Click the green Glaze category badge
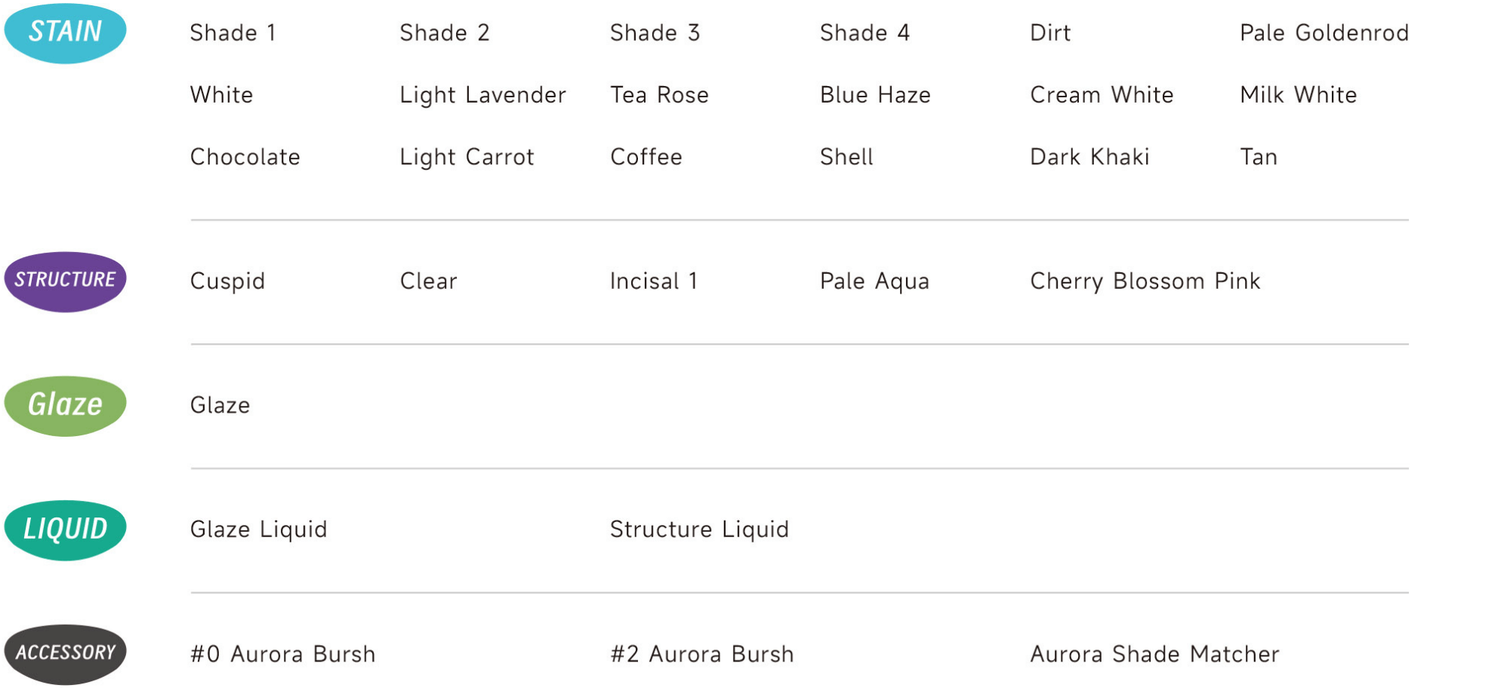The image size is (1510, 688). (x=66, y=406)
